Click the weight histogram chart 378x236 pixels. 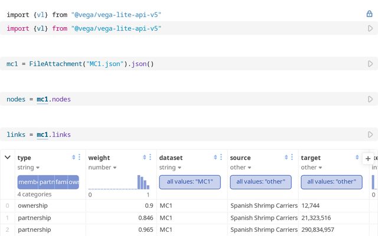pyautogui.click(x=119, y=182)
